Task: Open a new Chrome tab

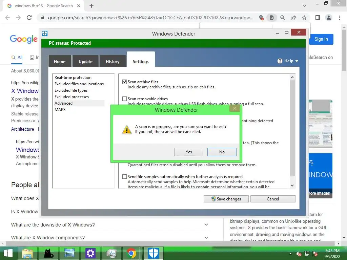Action: (x=91, y=6)
